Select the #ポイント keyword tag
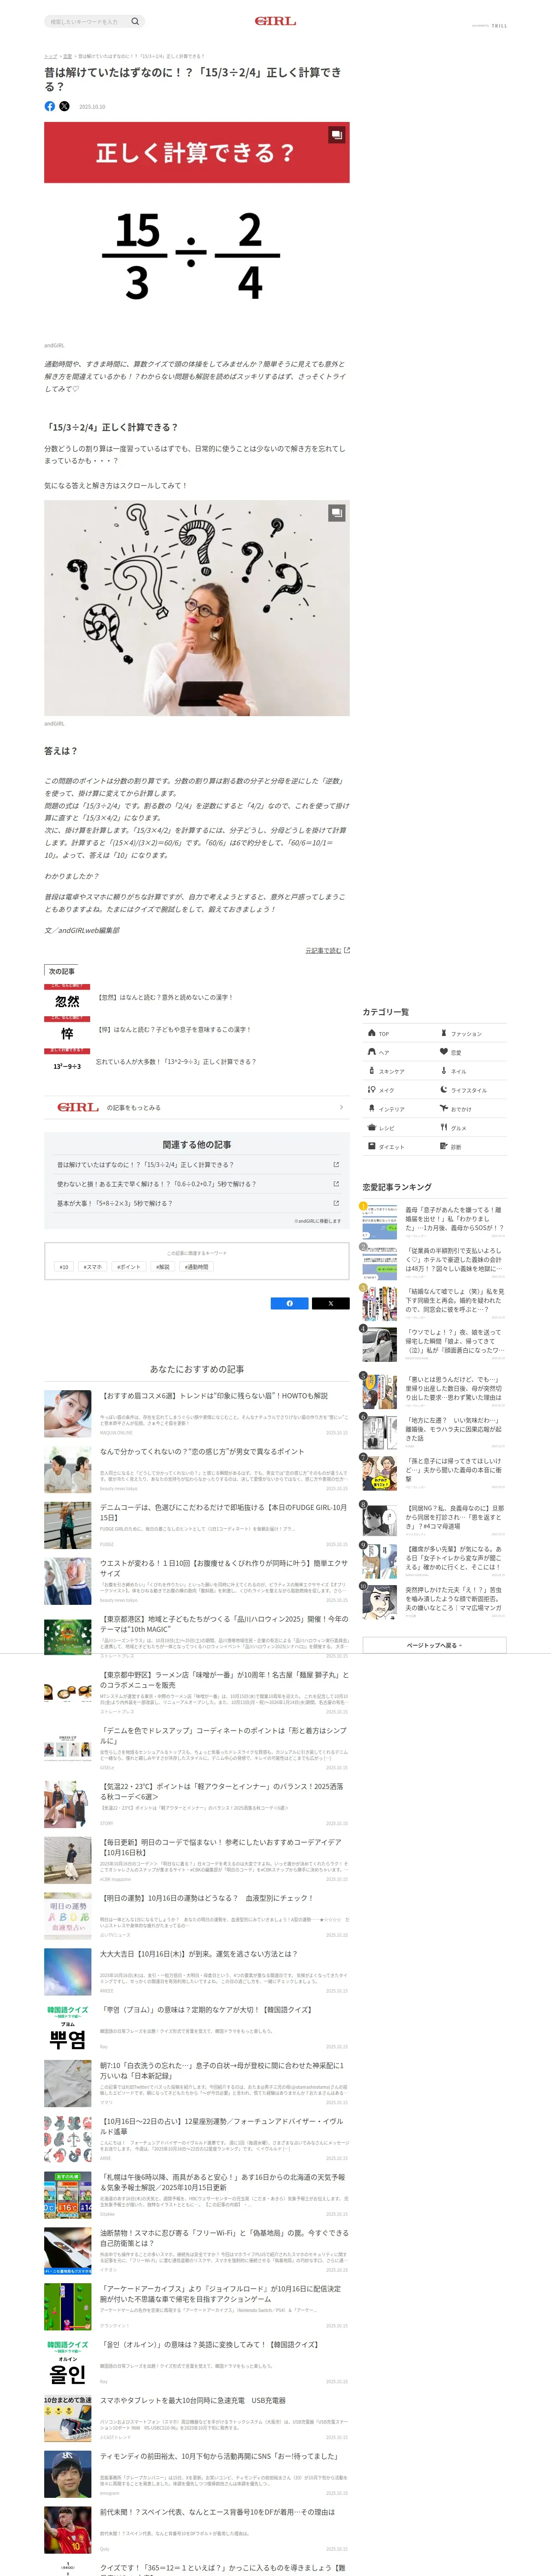Image resolution: width=551 pixels, height=2576 pixels. coord(129,1267)
